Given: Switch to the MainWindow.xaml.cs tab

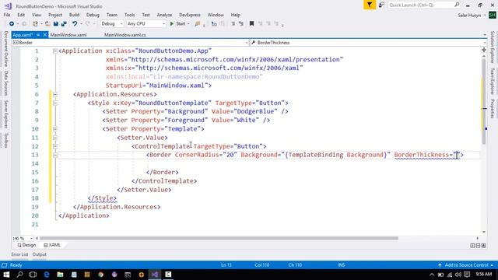Looking at the screenshot, I should coord(124,35).
